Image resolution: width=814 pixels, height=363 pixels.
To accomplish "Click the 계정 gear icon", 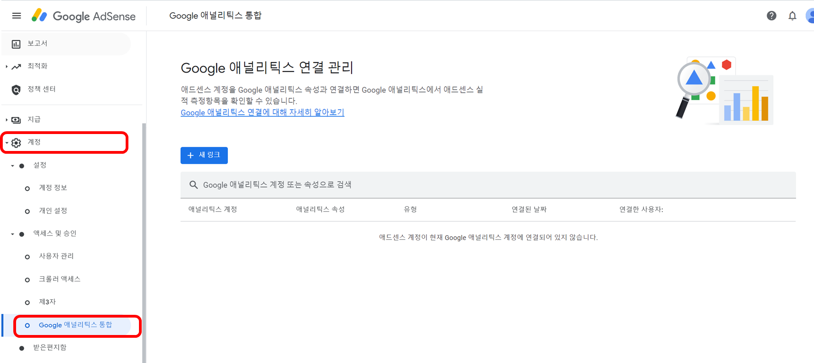I will (x=16, y=143).
